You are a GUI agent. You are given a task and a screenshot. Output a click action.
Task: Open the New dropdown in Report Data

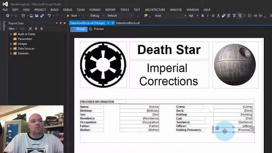click(13, 28)
